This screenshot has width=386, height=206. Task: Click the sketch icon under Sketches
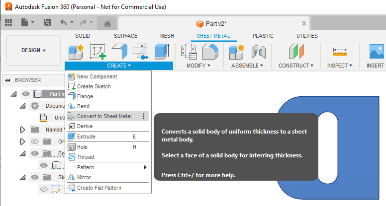click(56, 189)
